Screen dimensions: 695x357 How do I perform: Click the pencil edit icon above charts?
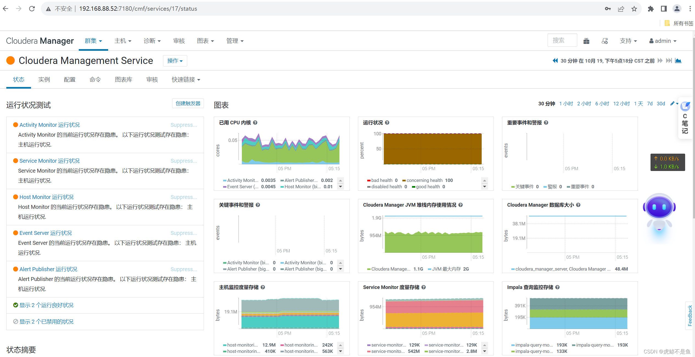(672, 103)
